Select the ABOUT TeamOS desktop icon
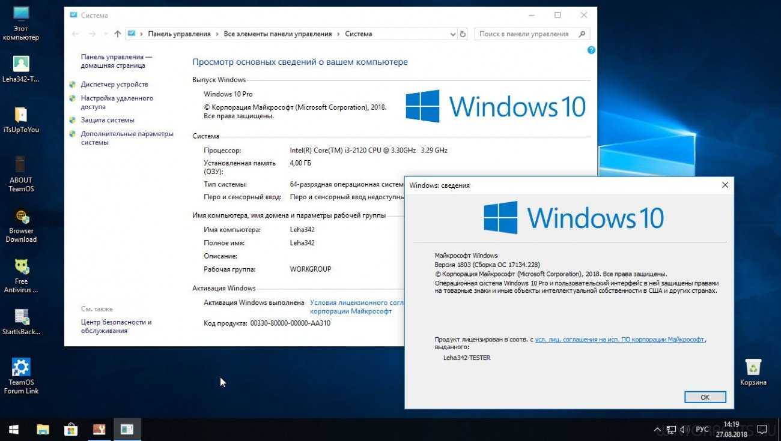Viewport: 781px width, 441px height. click(21, 174)
